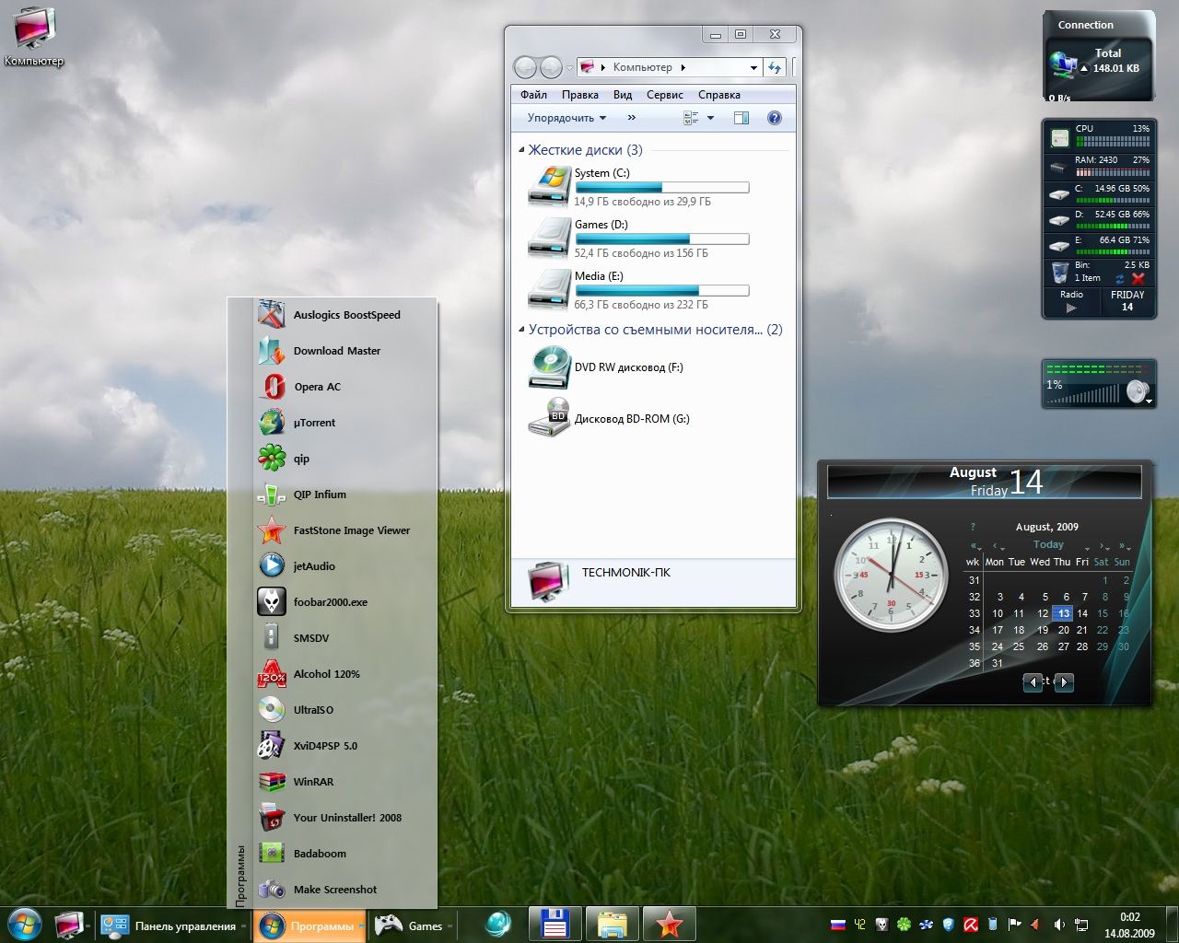The width and height of the screenshot is (1179, 943).
Task: Expand the Games toolbar chevron in taskbar
Action: pyautogui.click(x=451, y=926)
